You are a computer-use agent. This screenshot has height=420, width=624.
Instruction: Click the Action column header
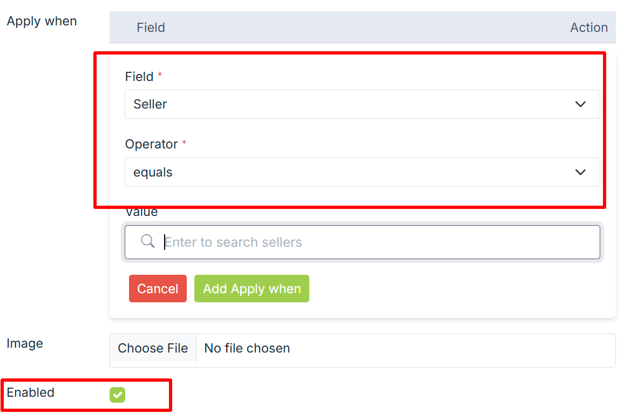(x=589, y=28)
